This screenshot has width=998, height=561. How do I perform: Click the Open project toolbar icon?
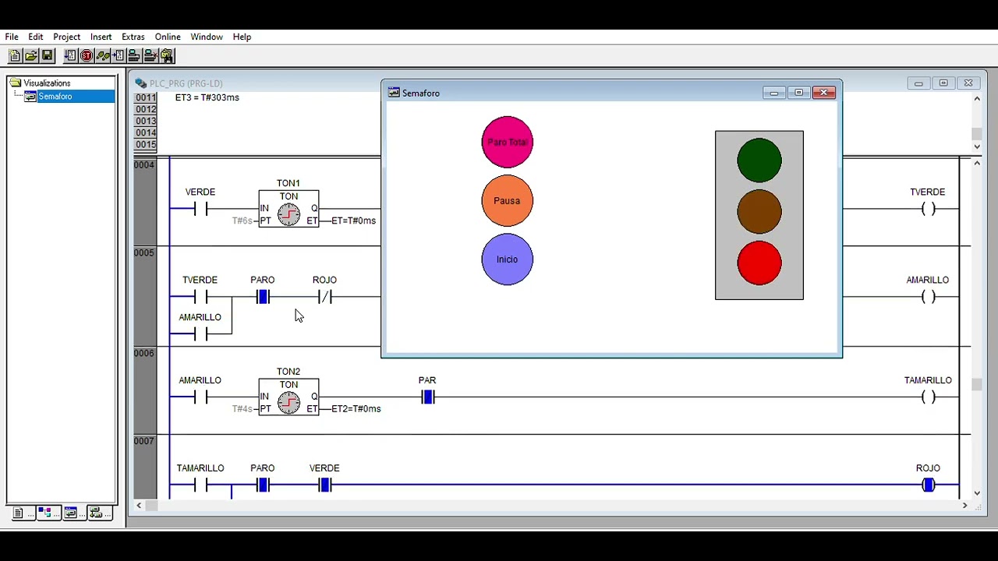30,55
